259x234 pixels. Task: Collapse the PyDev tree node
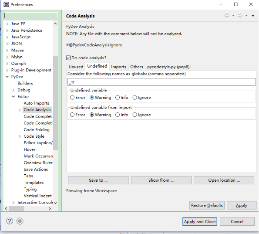pos(7,77)
